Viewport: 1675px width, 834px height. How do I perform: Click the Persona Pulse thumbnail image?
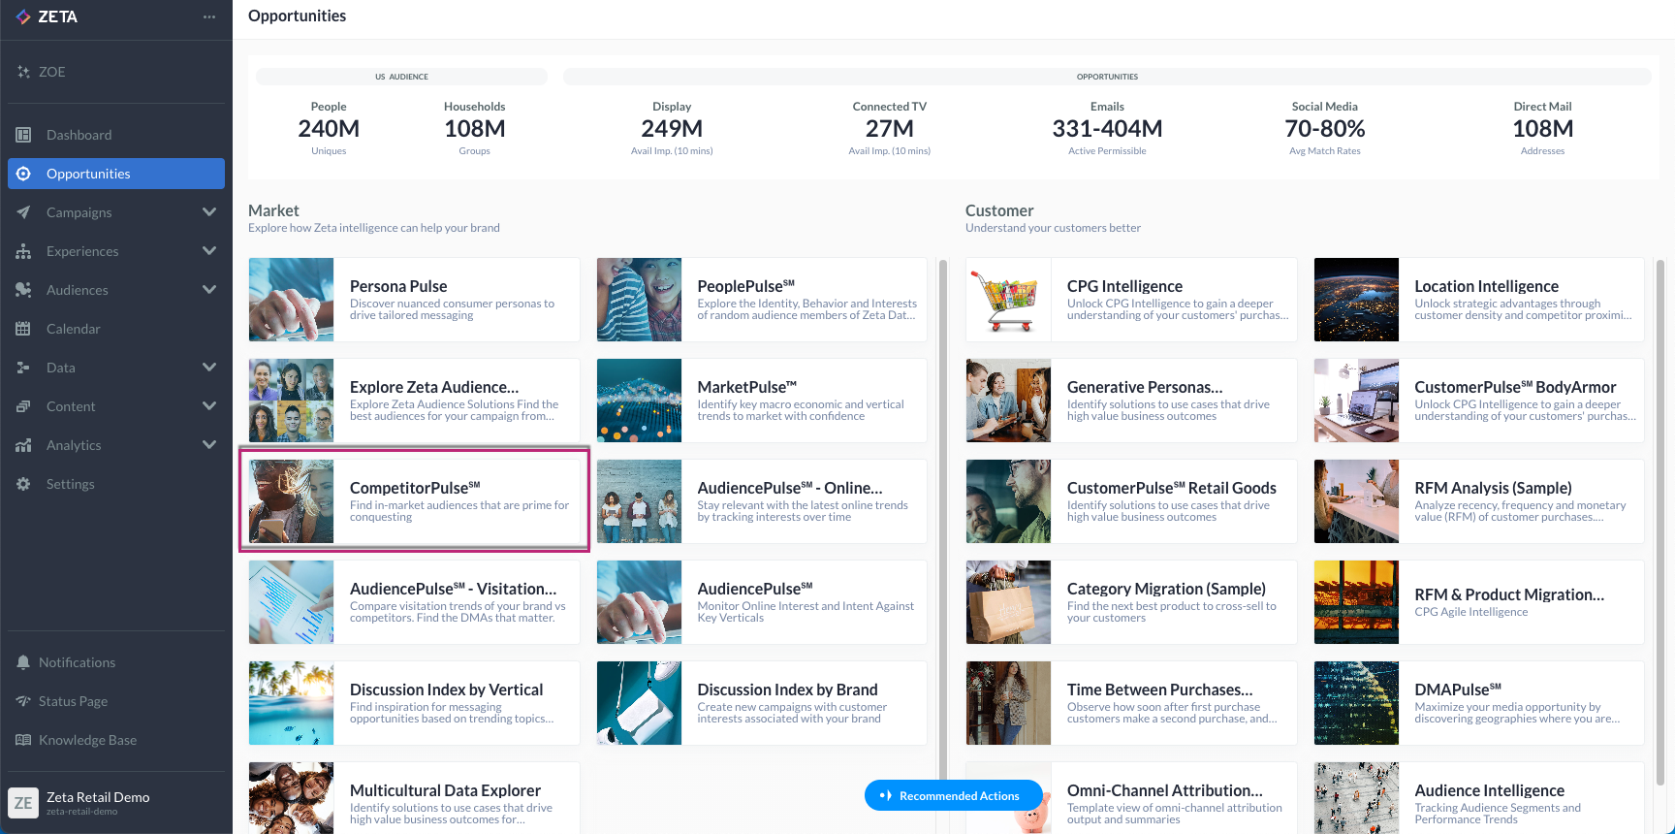point(291,300)
